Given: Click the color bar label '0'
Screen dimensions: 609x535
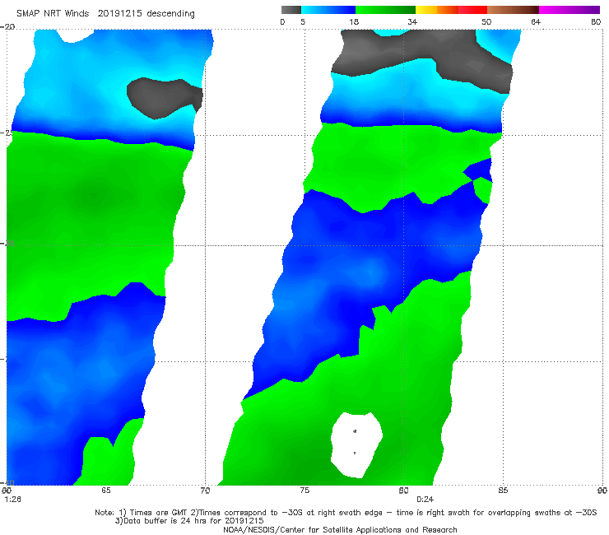Looking at the screenshot, I should click(282, 21).
